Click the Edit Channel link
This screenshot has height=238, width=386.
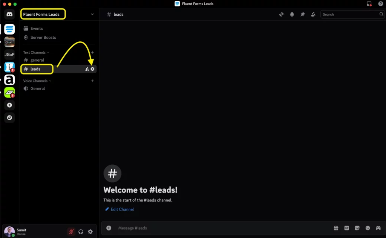pyautogui.click(x=119, y=209)
